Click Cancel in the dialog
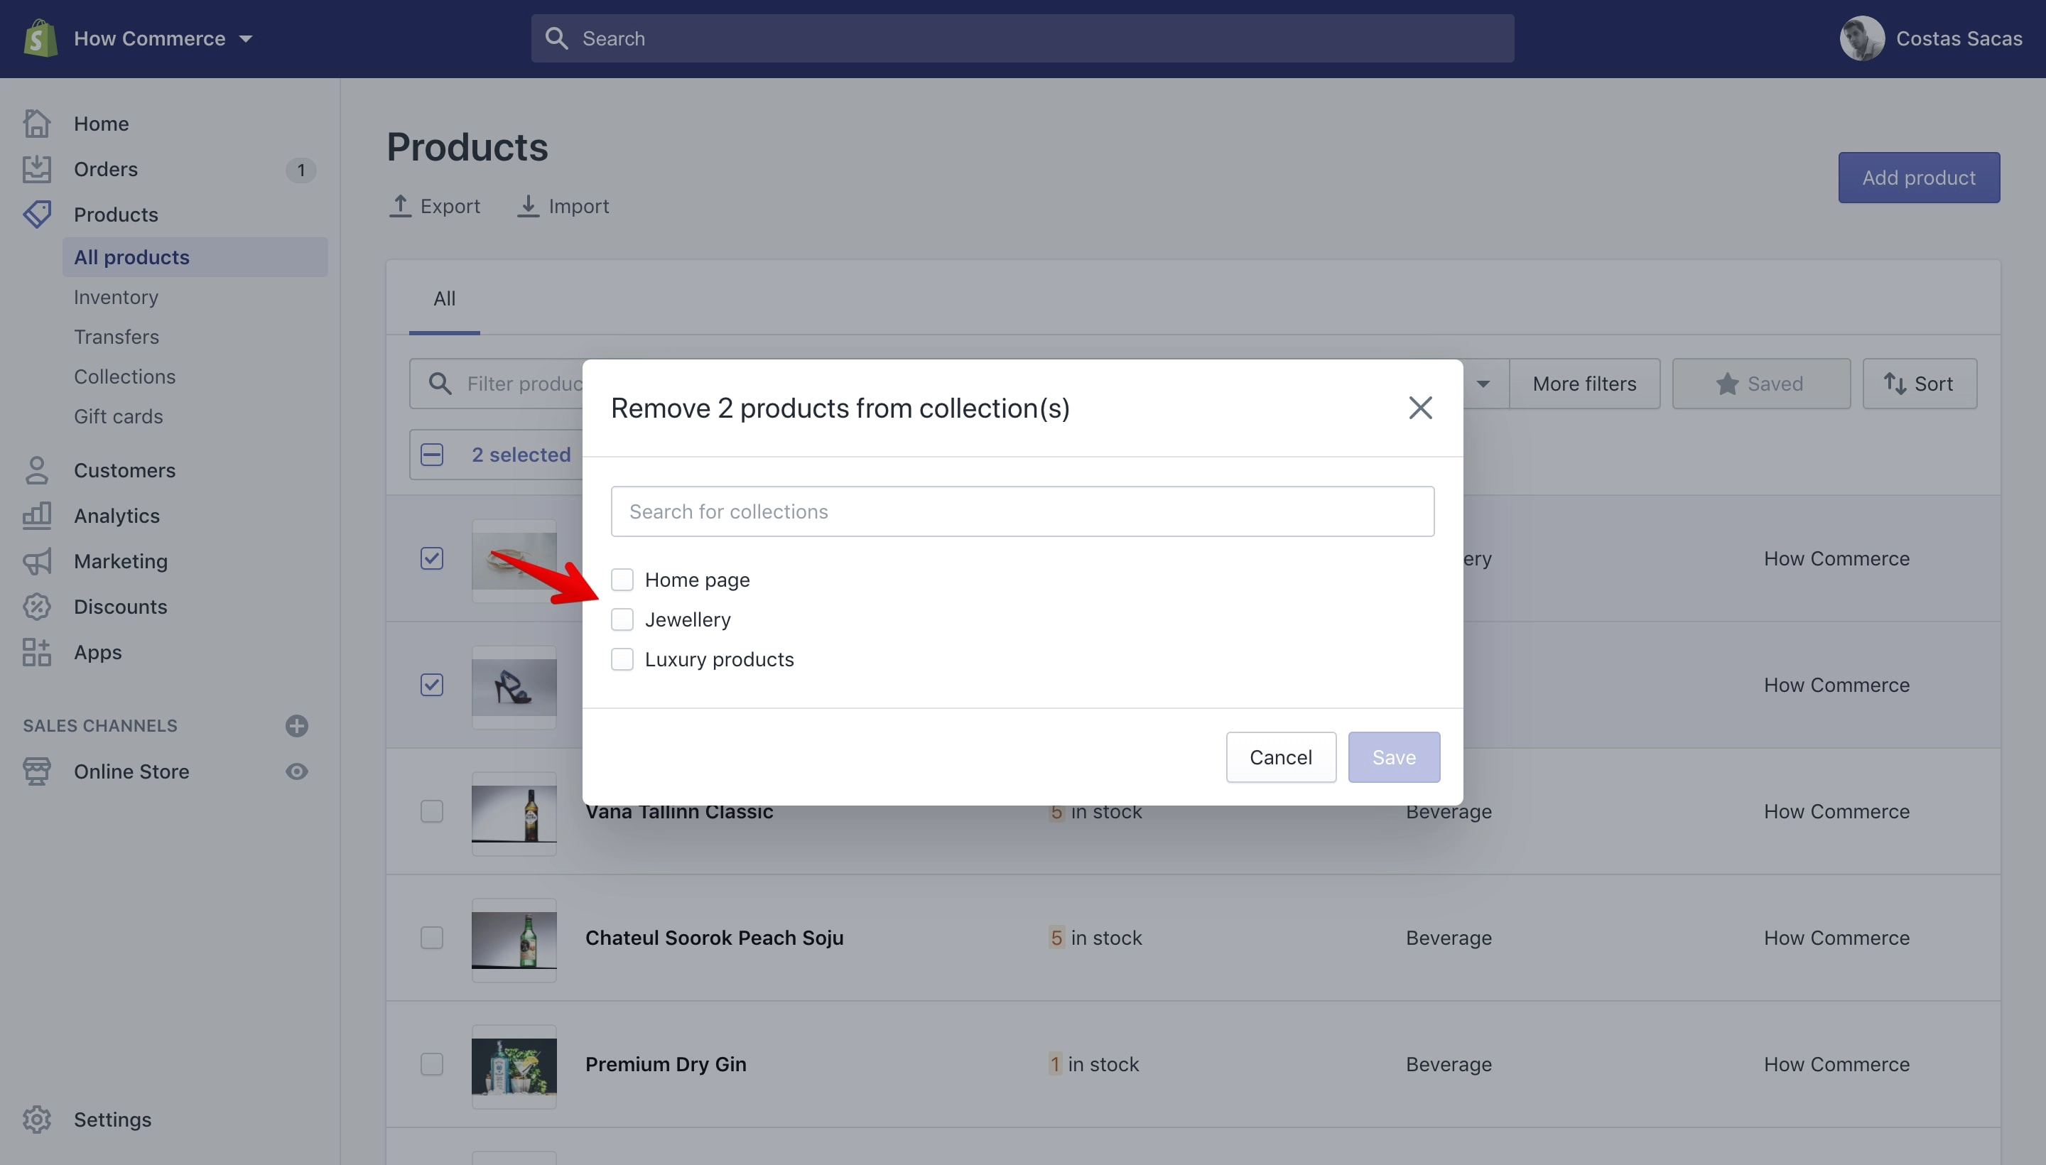 pos(1280,757)
